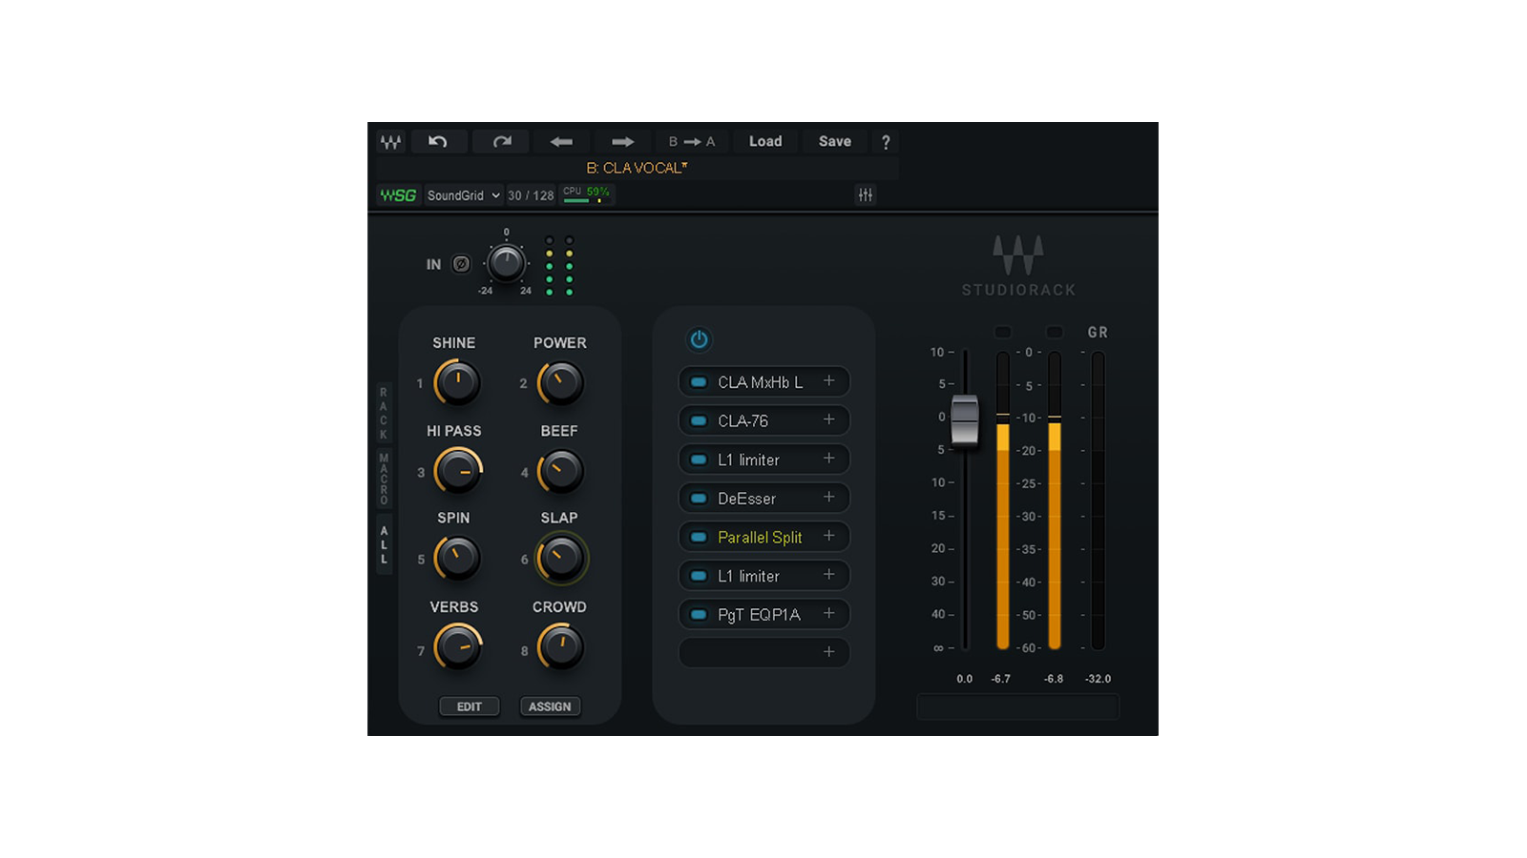The height and width of the screenshot is (858, 1527).
Task: Click the IN gain knob
Action: tap(506, 262)
